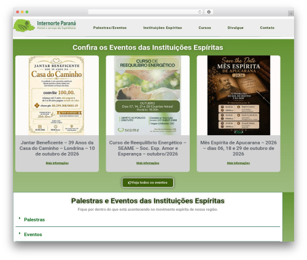Click the browser reload icon
Screen dimensions: 307x260
tap(200, 12)
